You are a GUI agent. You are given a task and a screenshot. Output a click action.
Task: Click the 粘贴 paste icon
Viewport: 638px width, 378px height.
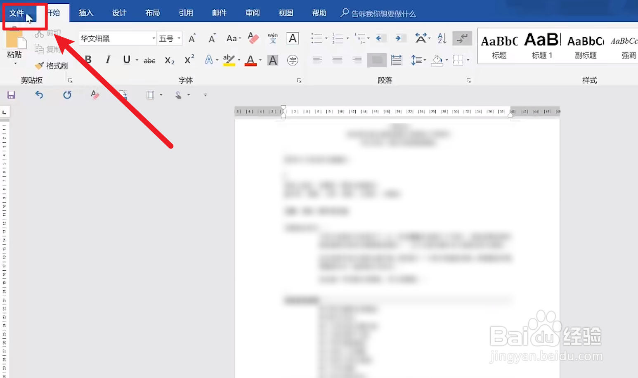click(15, 38)
